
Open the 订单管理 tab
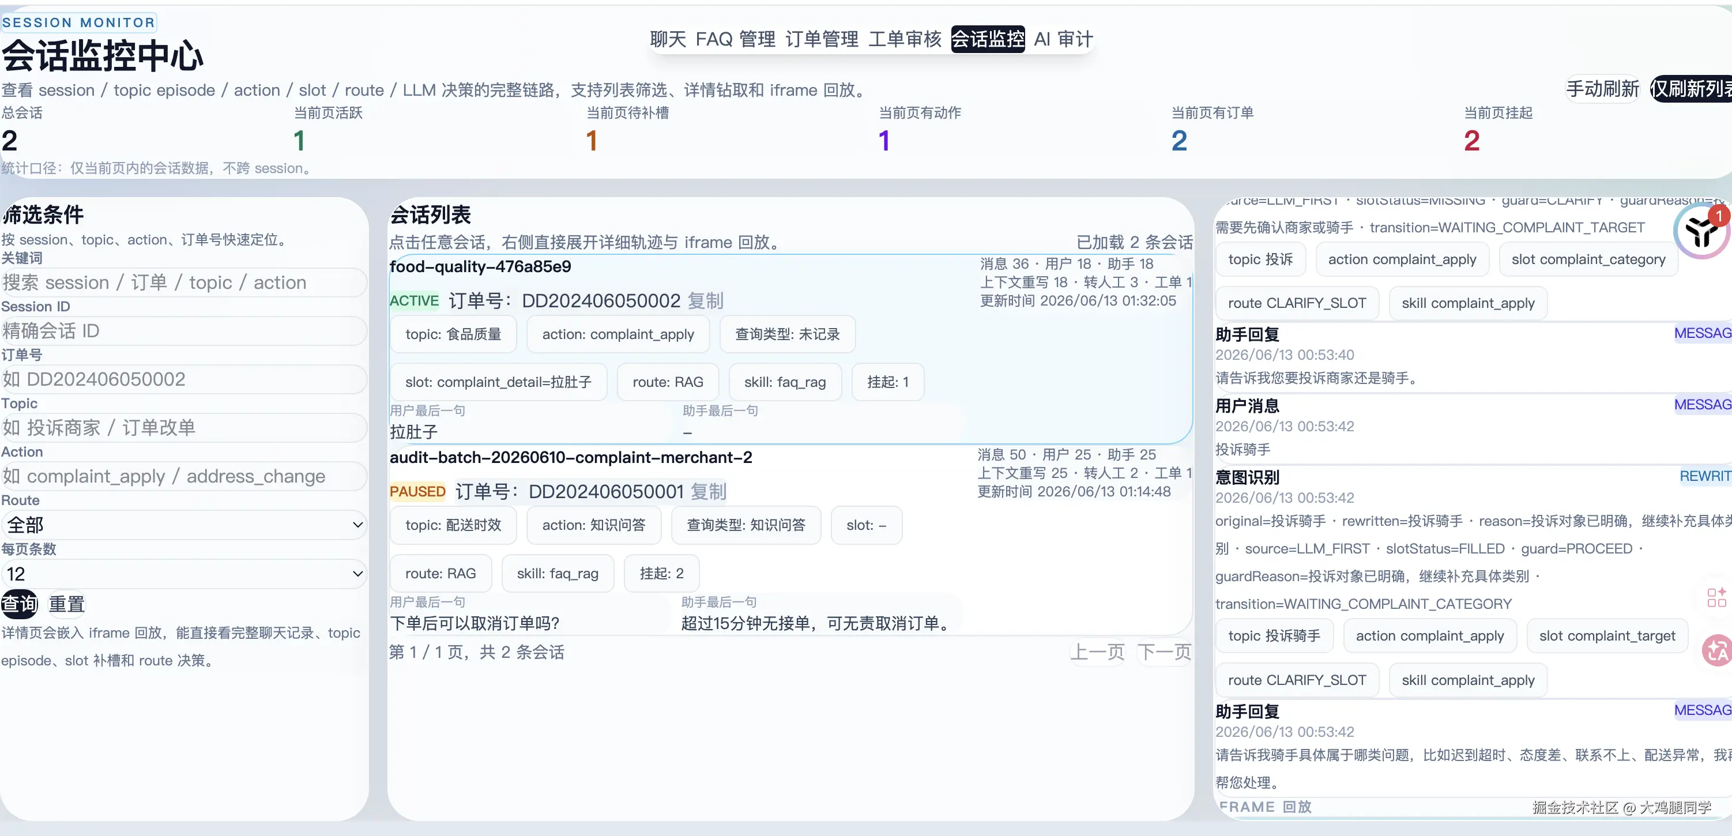click(x=822, y=39)
